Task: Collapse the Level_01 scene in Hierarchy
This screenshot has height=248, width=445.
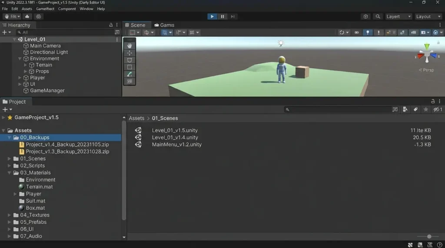Action: coord(14,39)
